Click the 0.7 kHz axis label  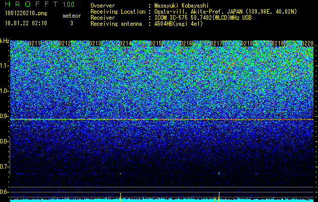(x=4, y=167)
